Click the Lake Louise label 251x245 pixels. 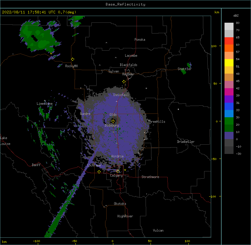[x=5, y=141]
